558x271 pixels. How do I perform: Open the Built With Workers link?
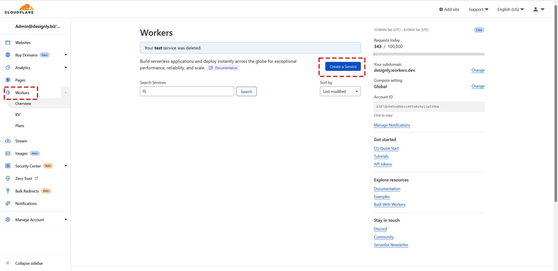[x=390, y=205]
